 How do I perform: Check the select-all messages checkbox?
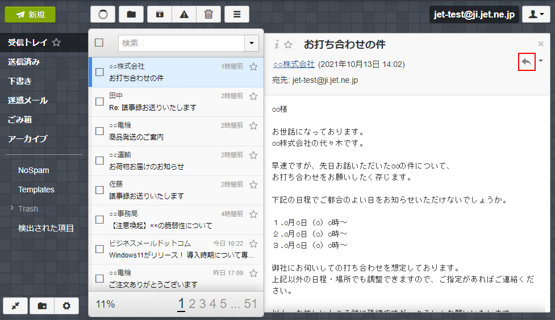pos(99,43)
